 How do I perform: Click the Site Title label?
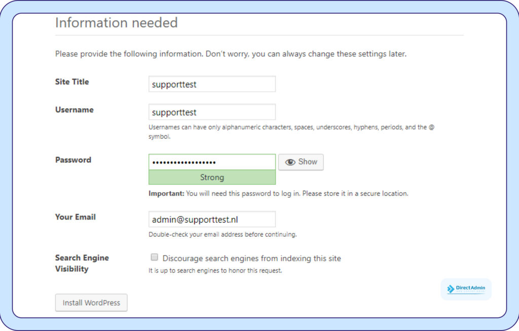pyautogui.click(x=72, y=81)
